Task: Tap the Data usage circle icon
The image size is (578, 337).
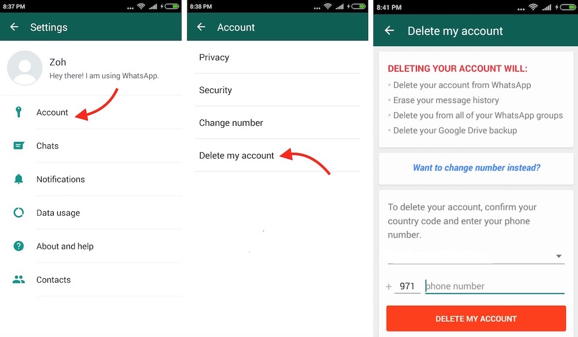Action: [x=18, y=213]
